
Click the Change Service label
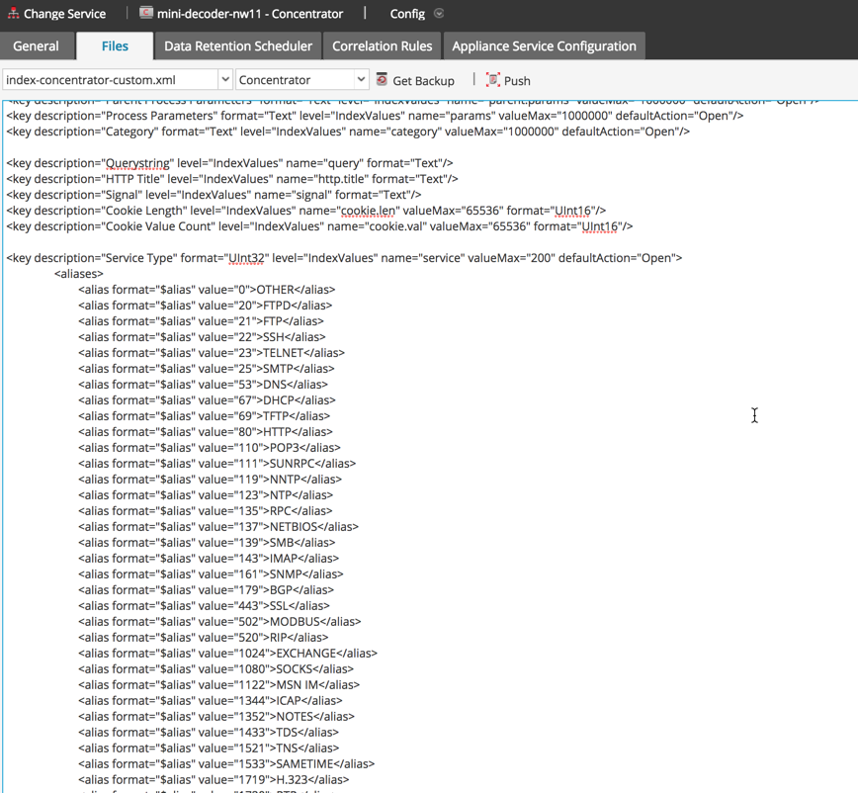[64, 14]
